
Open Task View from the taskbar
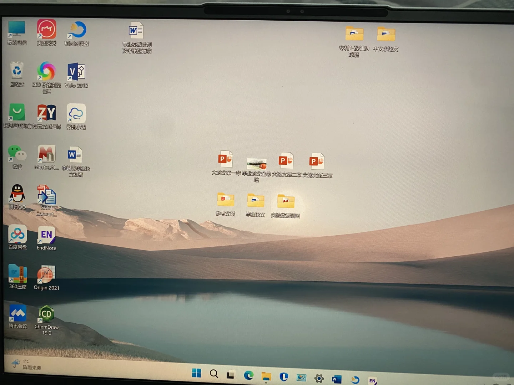click(231, 374)
